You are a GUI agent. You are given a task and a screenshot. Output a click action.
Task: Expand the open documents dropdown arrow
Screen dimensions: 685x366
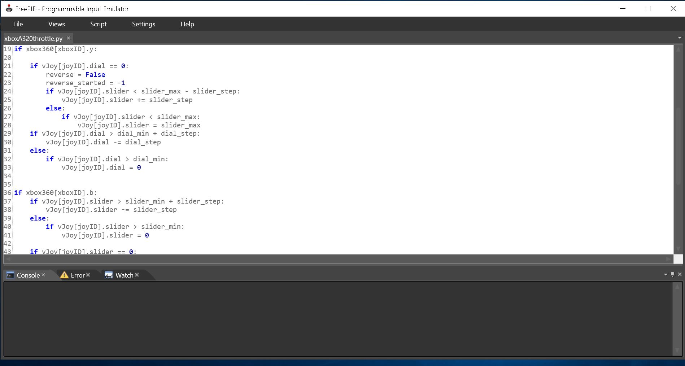680,38
